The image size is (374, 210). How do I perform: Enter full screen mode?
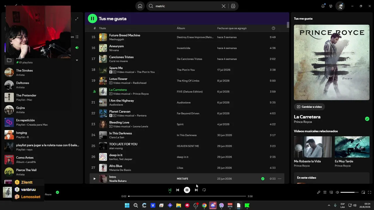[370, 192]
